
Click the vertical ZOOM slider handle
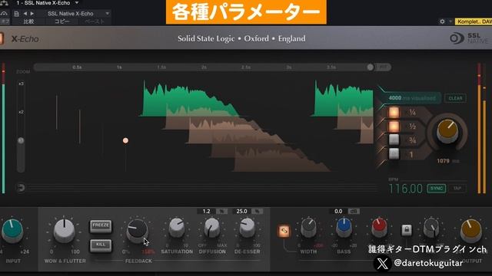coord(21,140)
